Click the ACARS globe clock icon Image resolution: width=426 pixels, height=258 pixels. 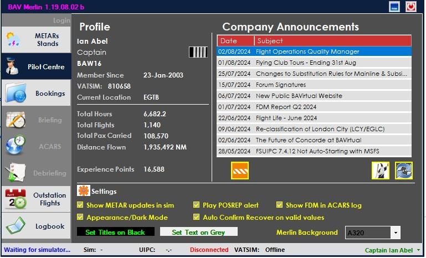(x=16, y=145)
